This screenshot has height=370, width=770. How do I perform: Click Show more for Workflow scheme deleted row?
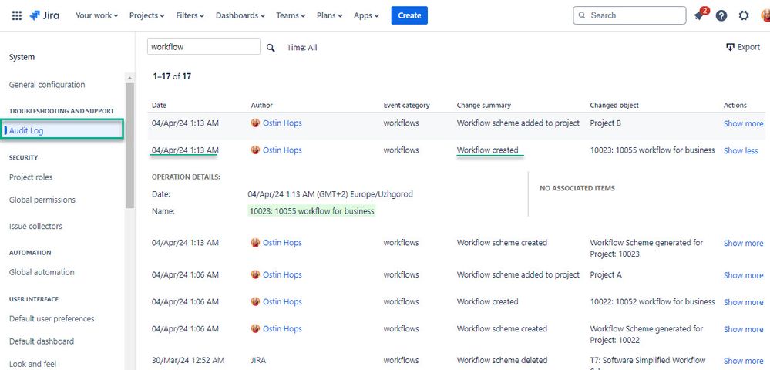pos(744,361)
